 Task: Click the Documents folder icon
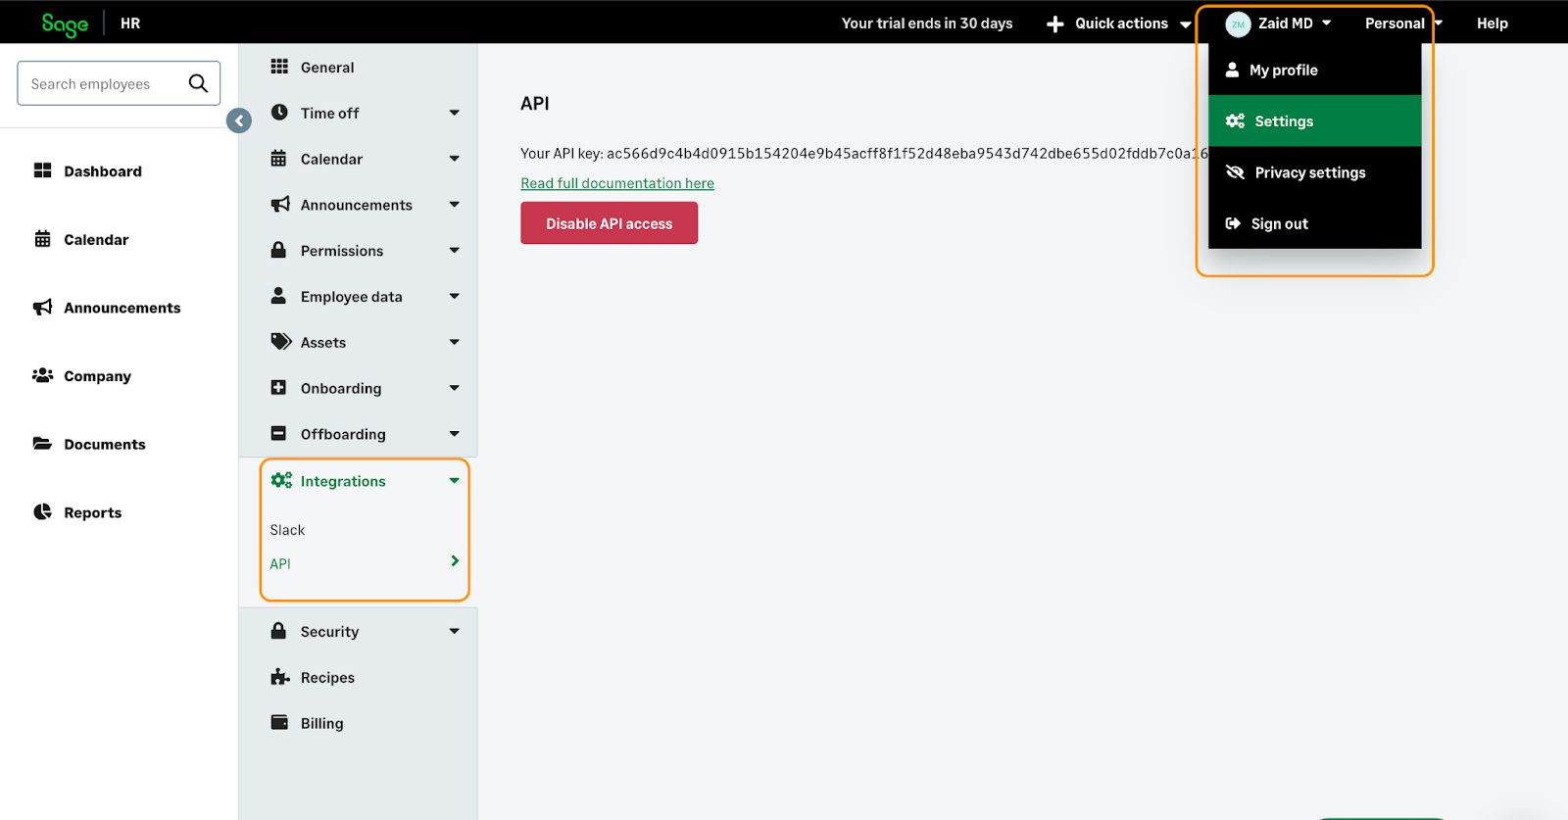[x=42, y=444]
